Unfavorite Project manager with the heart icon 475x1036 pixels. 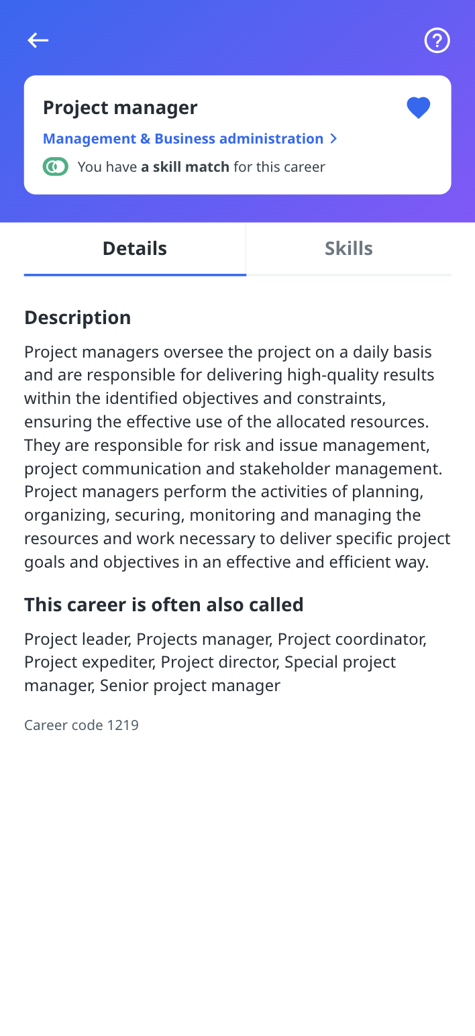418,107
